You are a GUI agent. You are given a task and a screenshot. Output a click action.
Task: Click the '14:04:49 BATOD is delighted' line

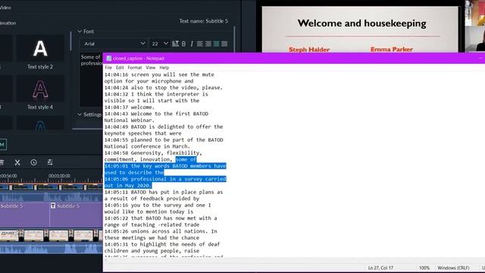(x=164, y=127)
